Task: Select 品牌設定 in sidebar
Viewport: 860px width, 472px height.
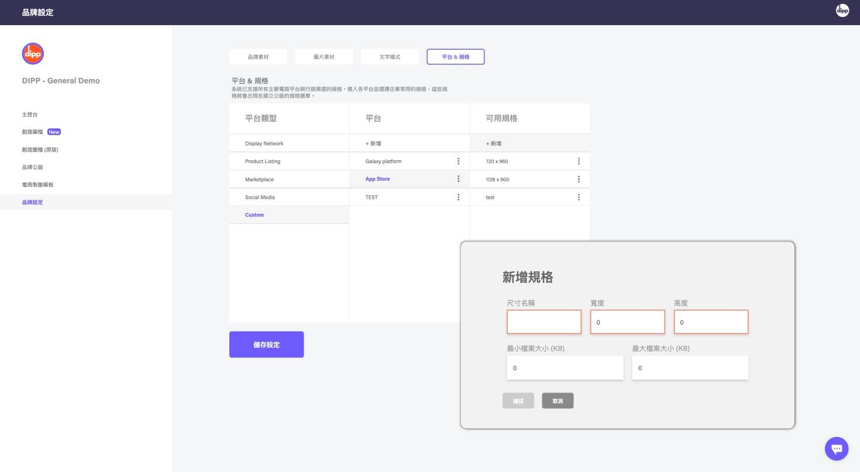Action: pyautogui.click(x=86, y=202)
